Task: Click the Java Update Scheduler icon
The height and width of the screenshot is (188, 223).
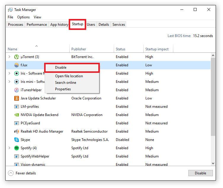Action: [x=17, y=98]
